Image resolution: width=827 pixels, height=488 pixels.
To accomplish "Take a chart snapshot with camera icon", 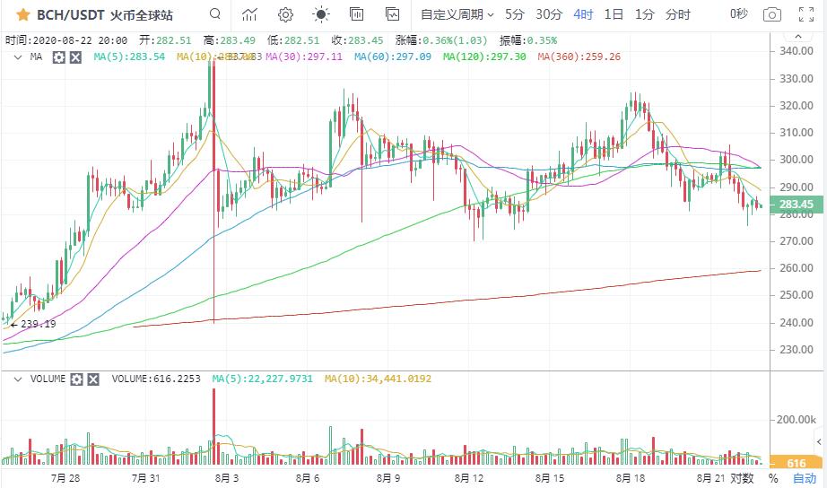I will point(771,14).
